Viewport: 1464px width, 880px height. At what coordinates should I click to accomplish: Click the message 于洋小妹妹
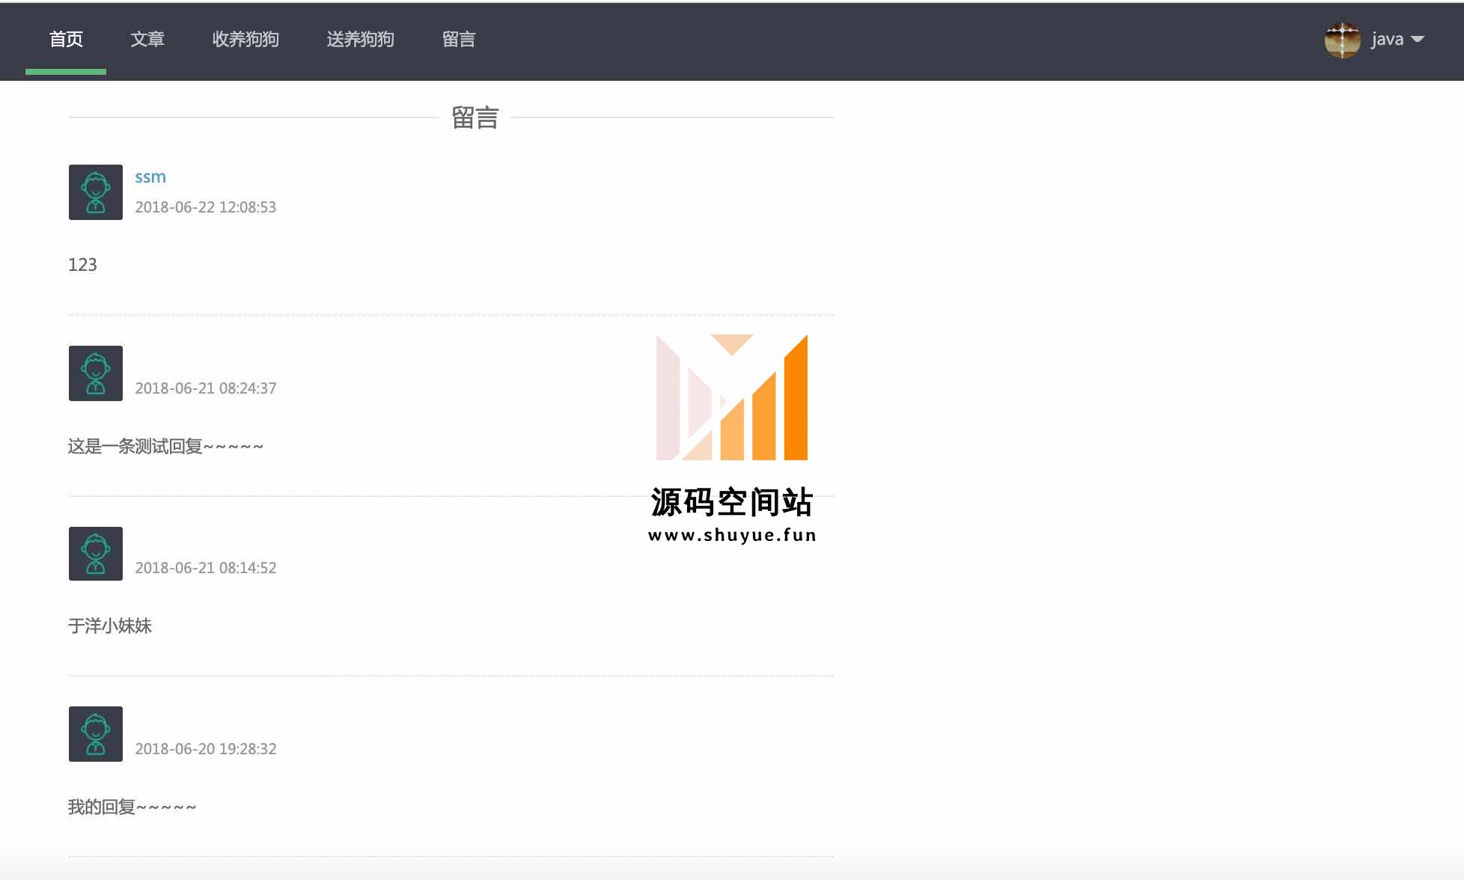pos(110,626)
